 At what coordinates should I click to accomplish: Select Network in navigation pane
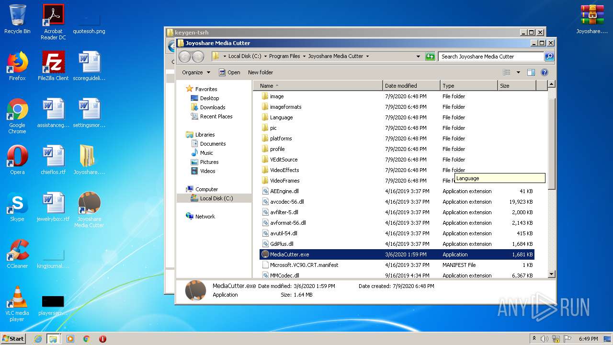click(x=200, y=217)
